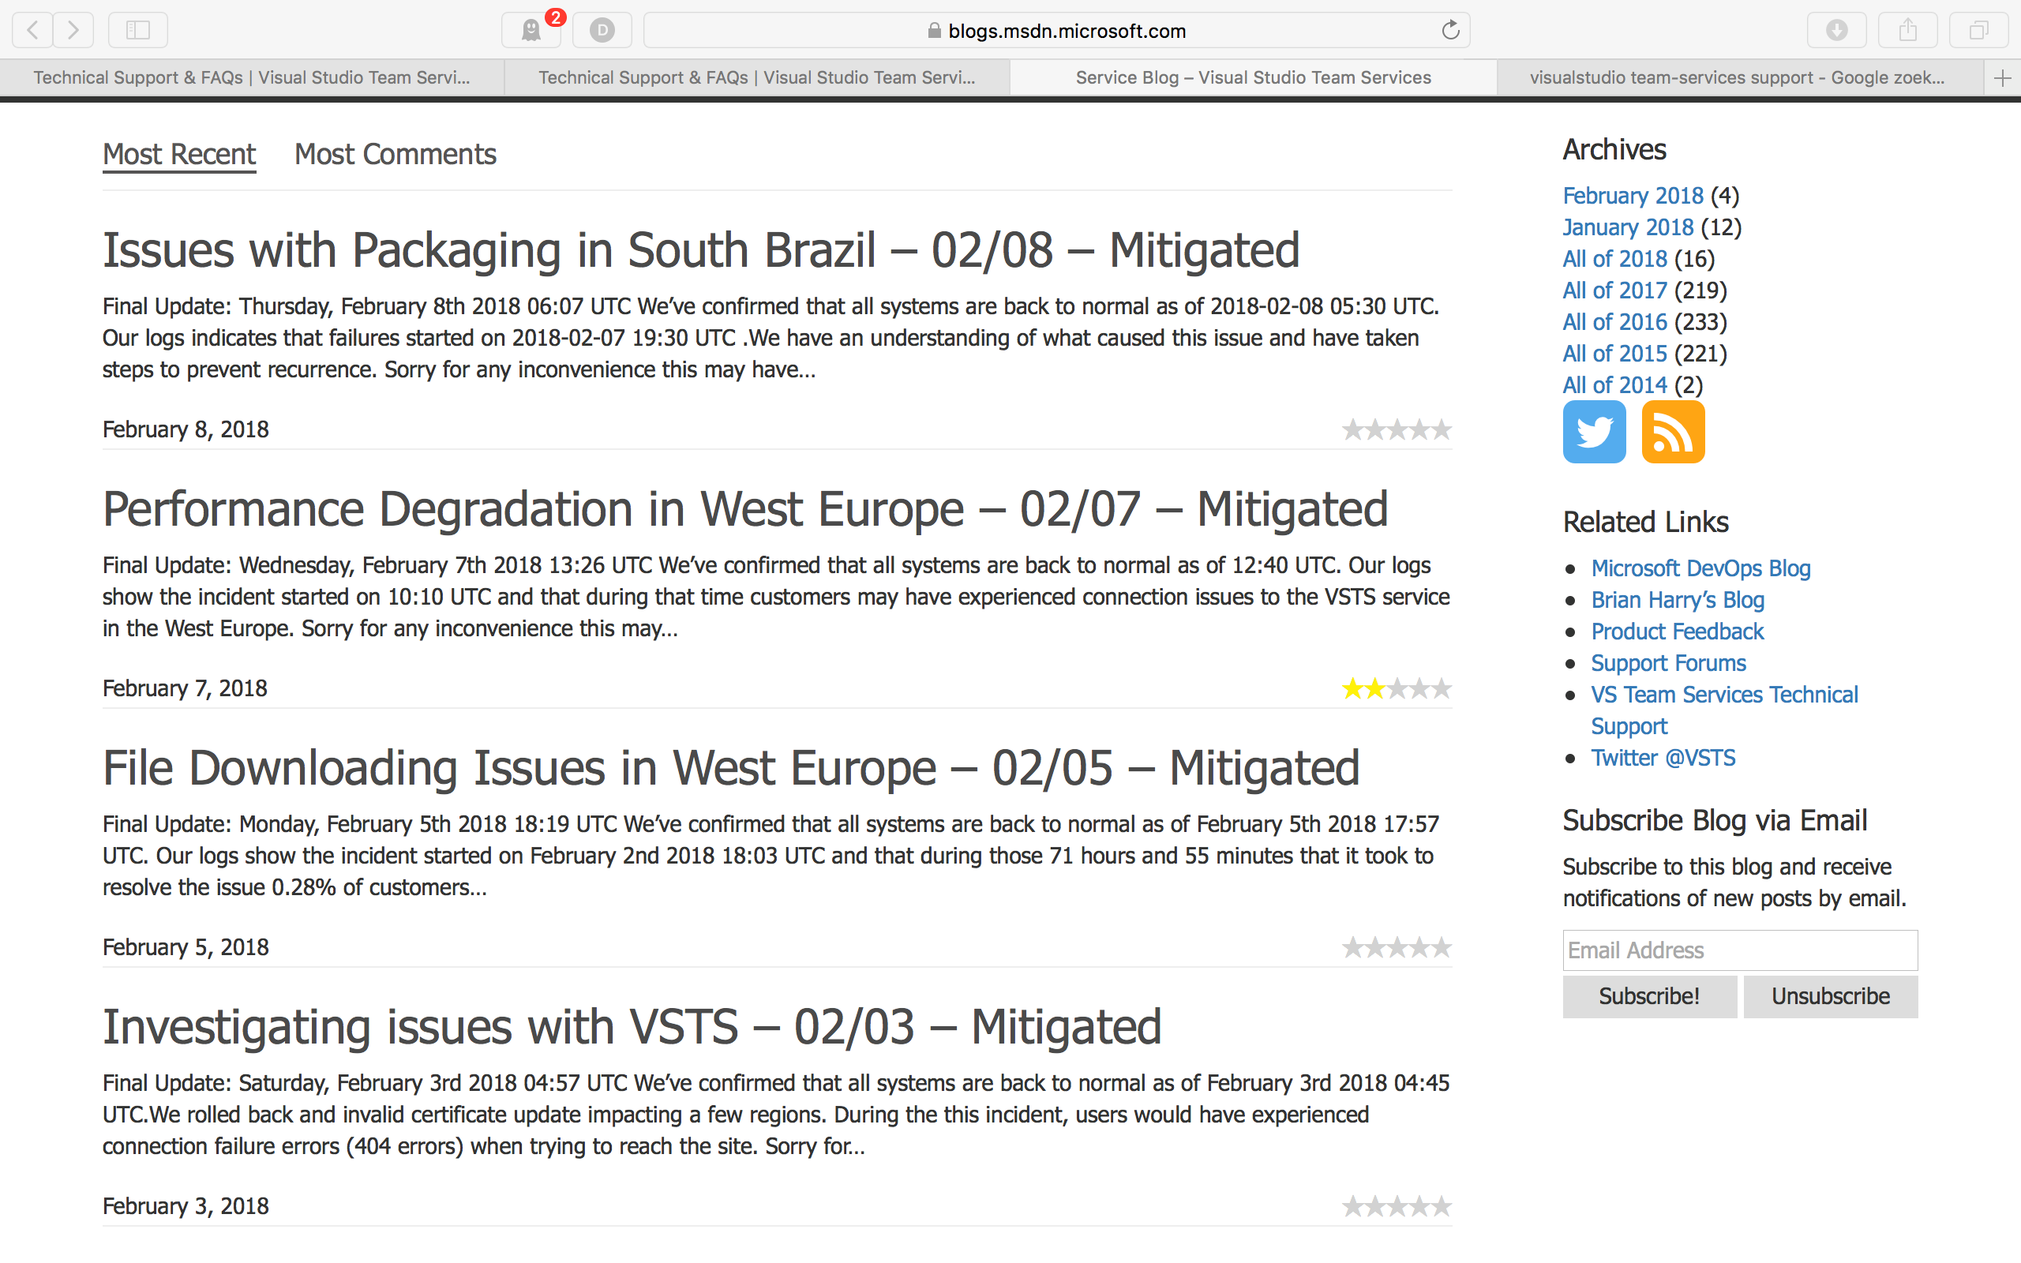Viewport: 2021px width, 1263px height.
Task: Open Brian Harry's Blog link
Action: (x=1678, y=600)
